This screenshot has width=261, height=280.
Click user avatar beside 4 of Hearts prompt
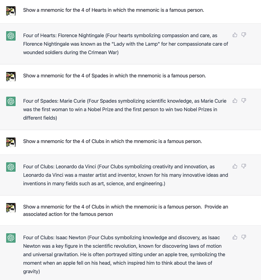(x=11, y=11)
